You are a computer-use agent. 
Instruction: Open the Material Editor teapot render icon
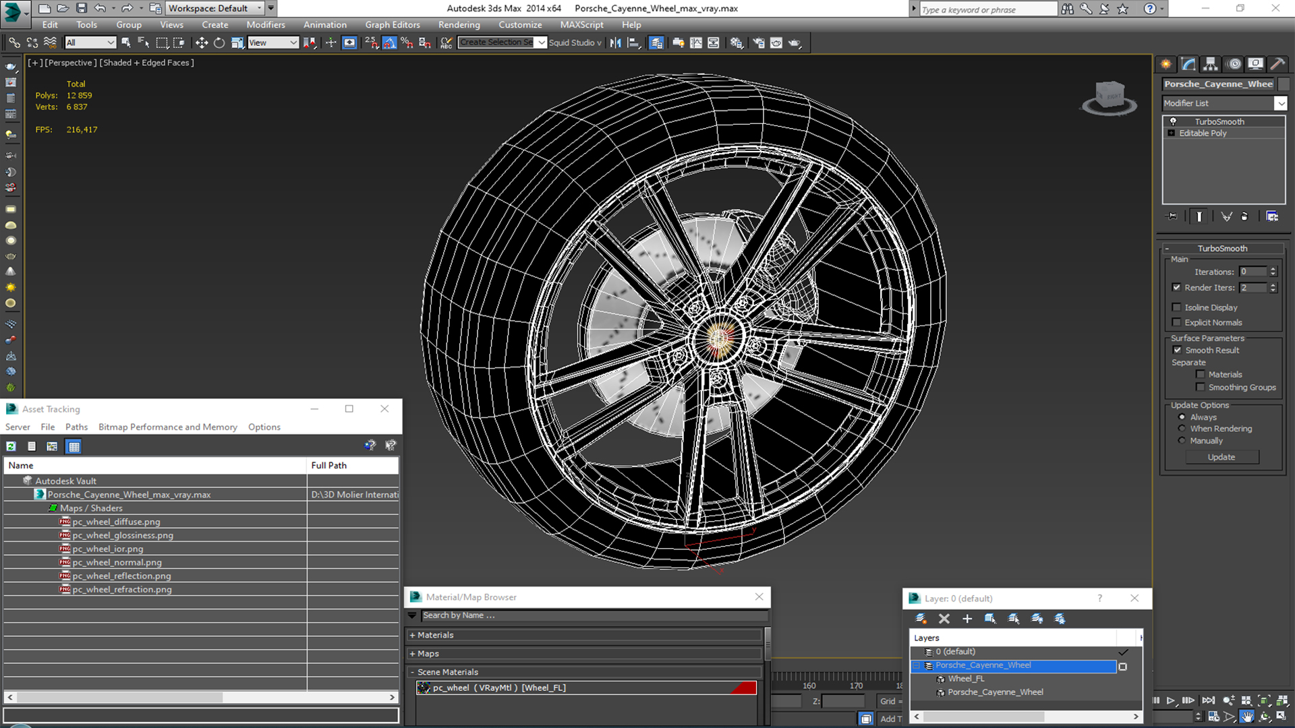tap(795, 42)
